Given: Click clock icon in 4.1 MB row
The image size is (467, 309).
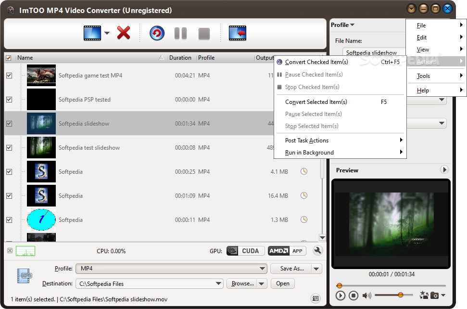Looking at the screenshot, I should pyautogui.click(x=304, y=171).
